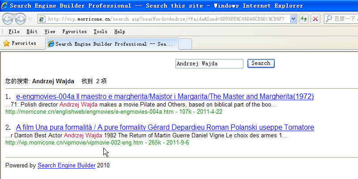Open the Tools menu

click(x=100, y=32)
